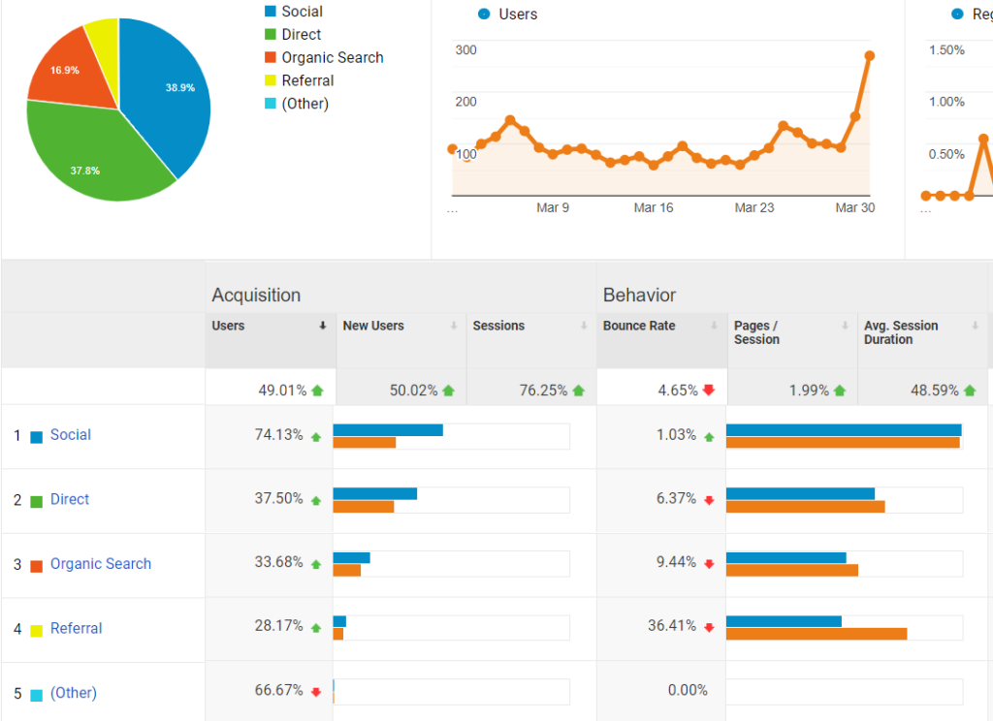Sort table by Users column arrow
Viewport: 993px width, 721px height.
tap(323, 327)
